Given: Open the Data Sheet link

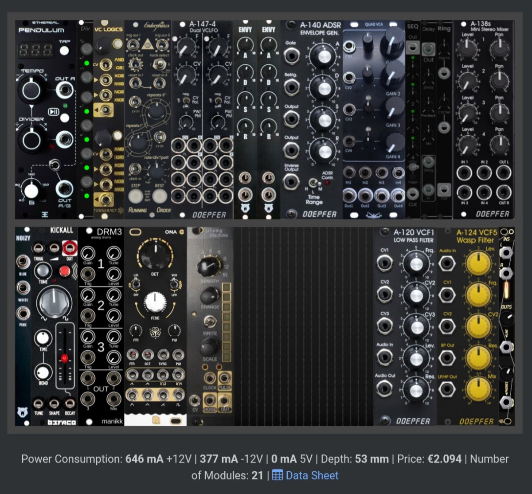Looking at the screenshot, I should pyautogui.click(x=305, y=475).
